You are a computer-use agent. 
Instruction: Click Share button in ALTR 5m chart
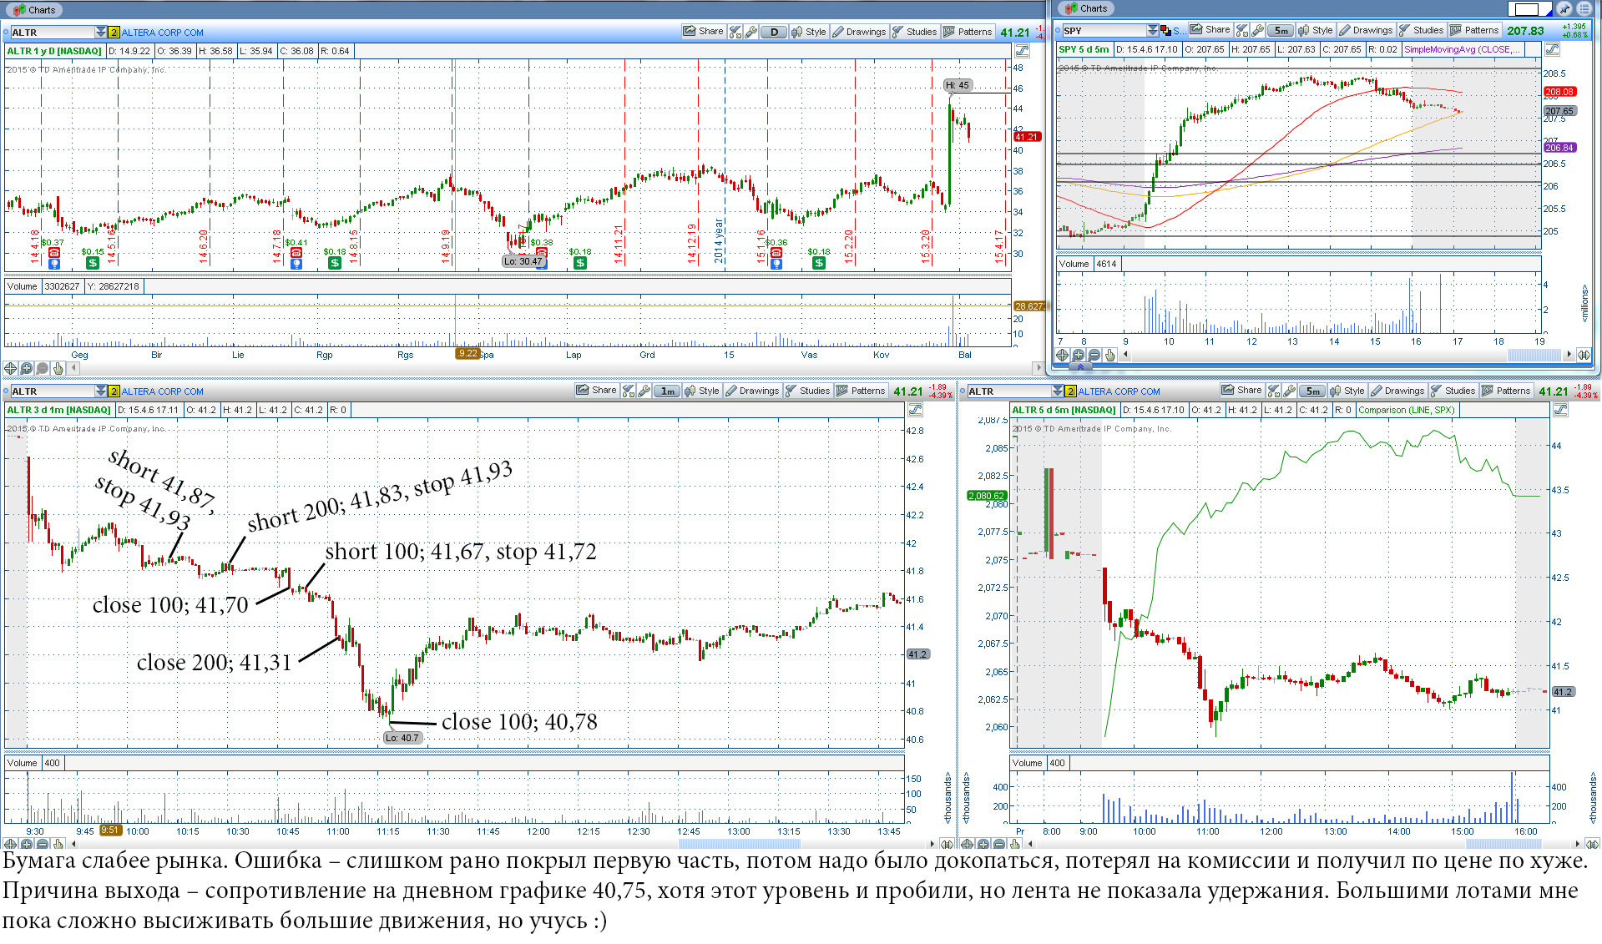(x=1241, y=390)
